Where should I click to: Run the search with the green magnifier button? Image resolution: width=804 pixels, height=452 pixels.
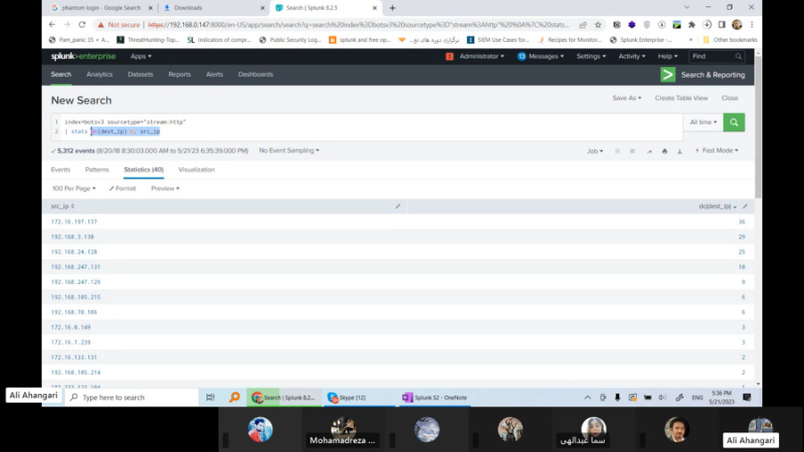pyautogui.click(x=733, y=122)
